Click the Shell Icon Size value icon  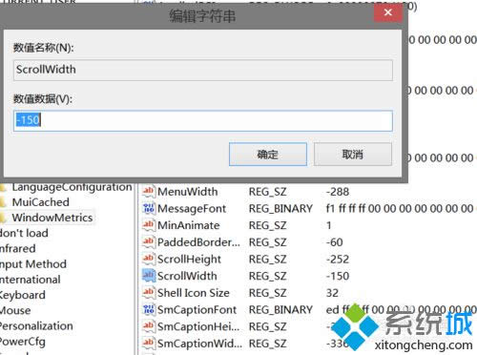click(149, 292)
